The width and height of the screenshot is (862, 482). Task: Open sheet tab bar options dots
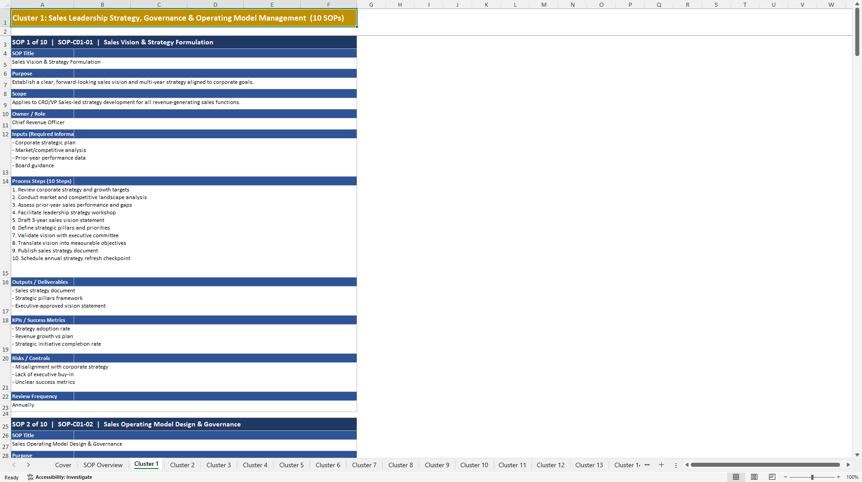coord(676,465)
